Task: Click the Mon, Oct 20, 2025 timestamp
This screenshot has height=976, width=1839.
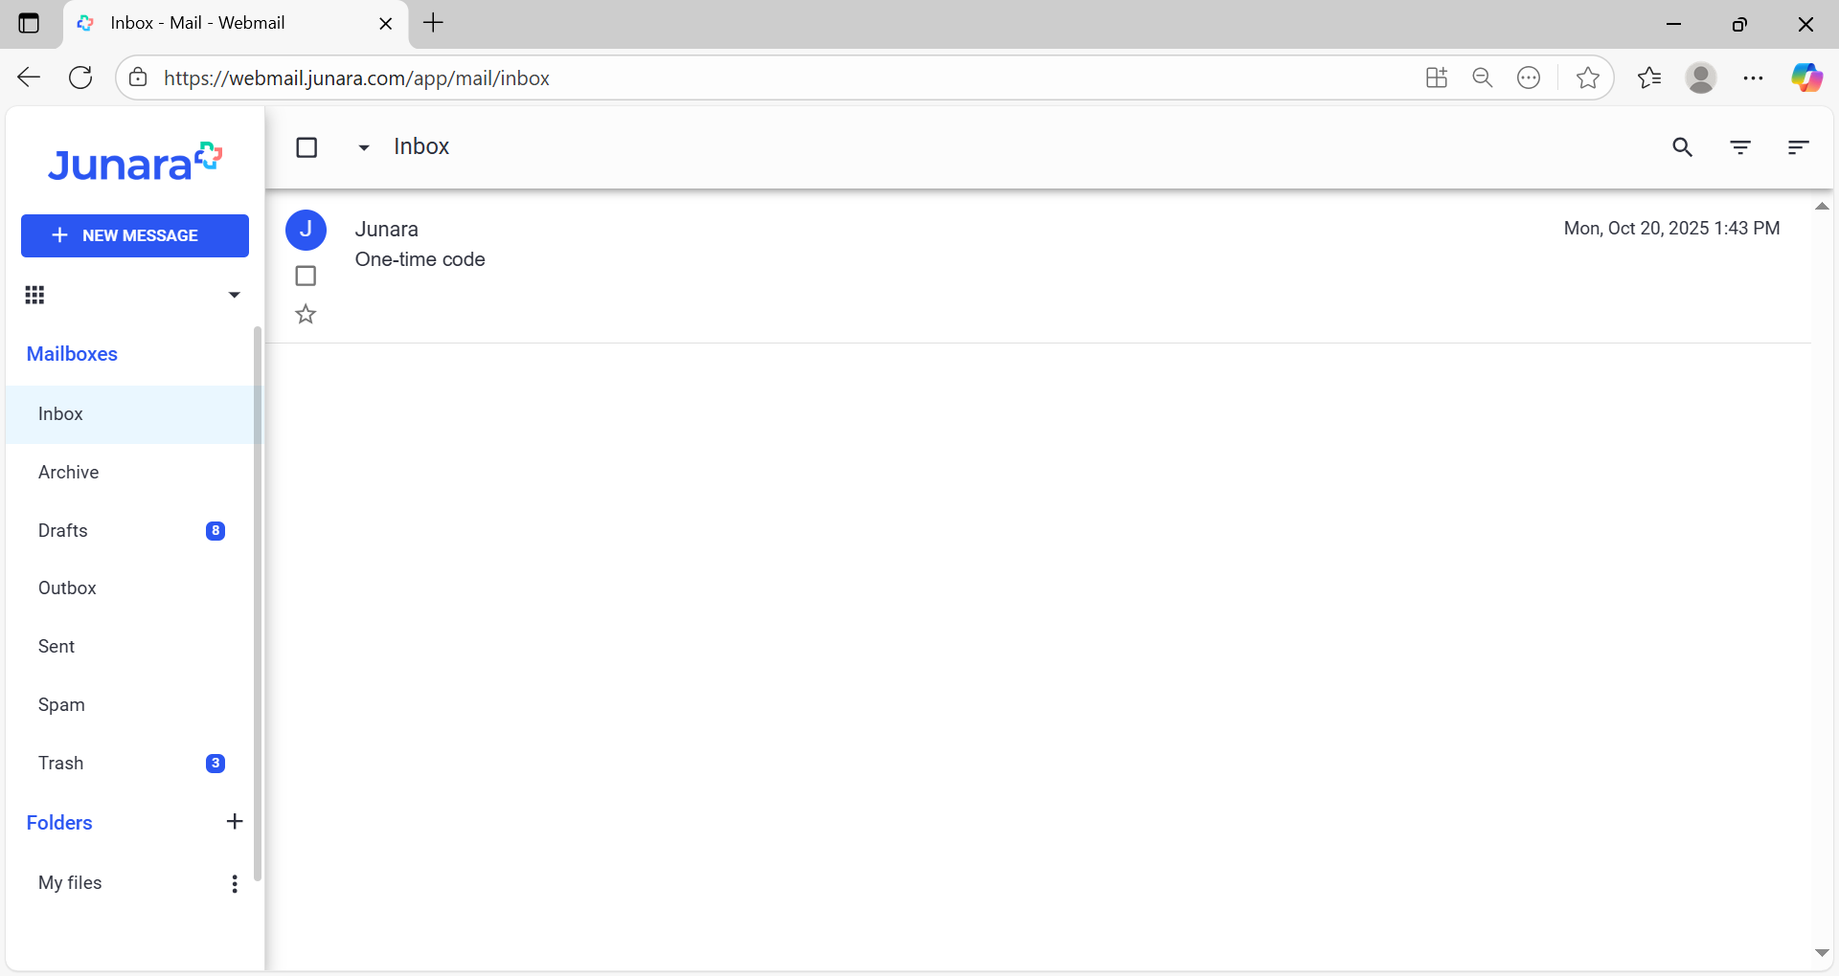Action: point(1671,228)
